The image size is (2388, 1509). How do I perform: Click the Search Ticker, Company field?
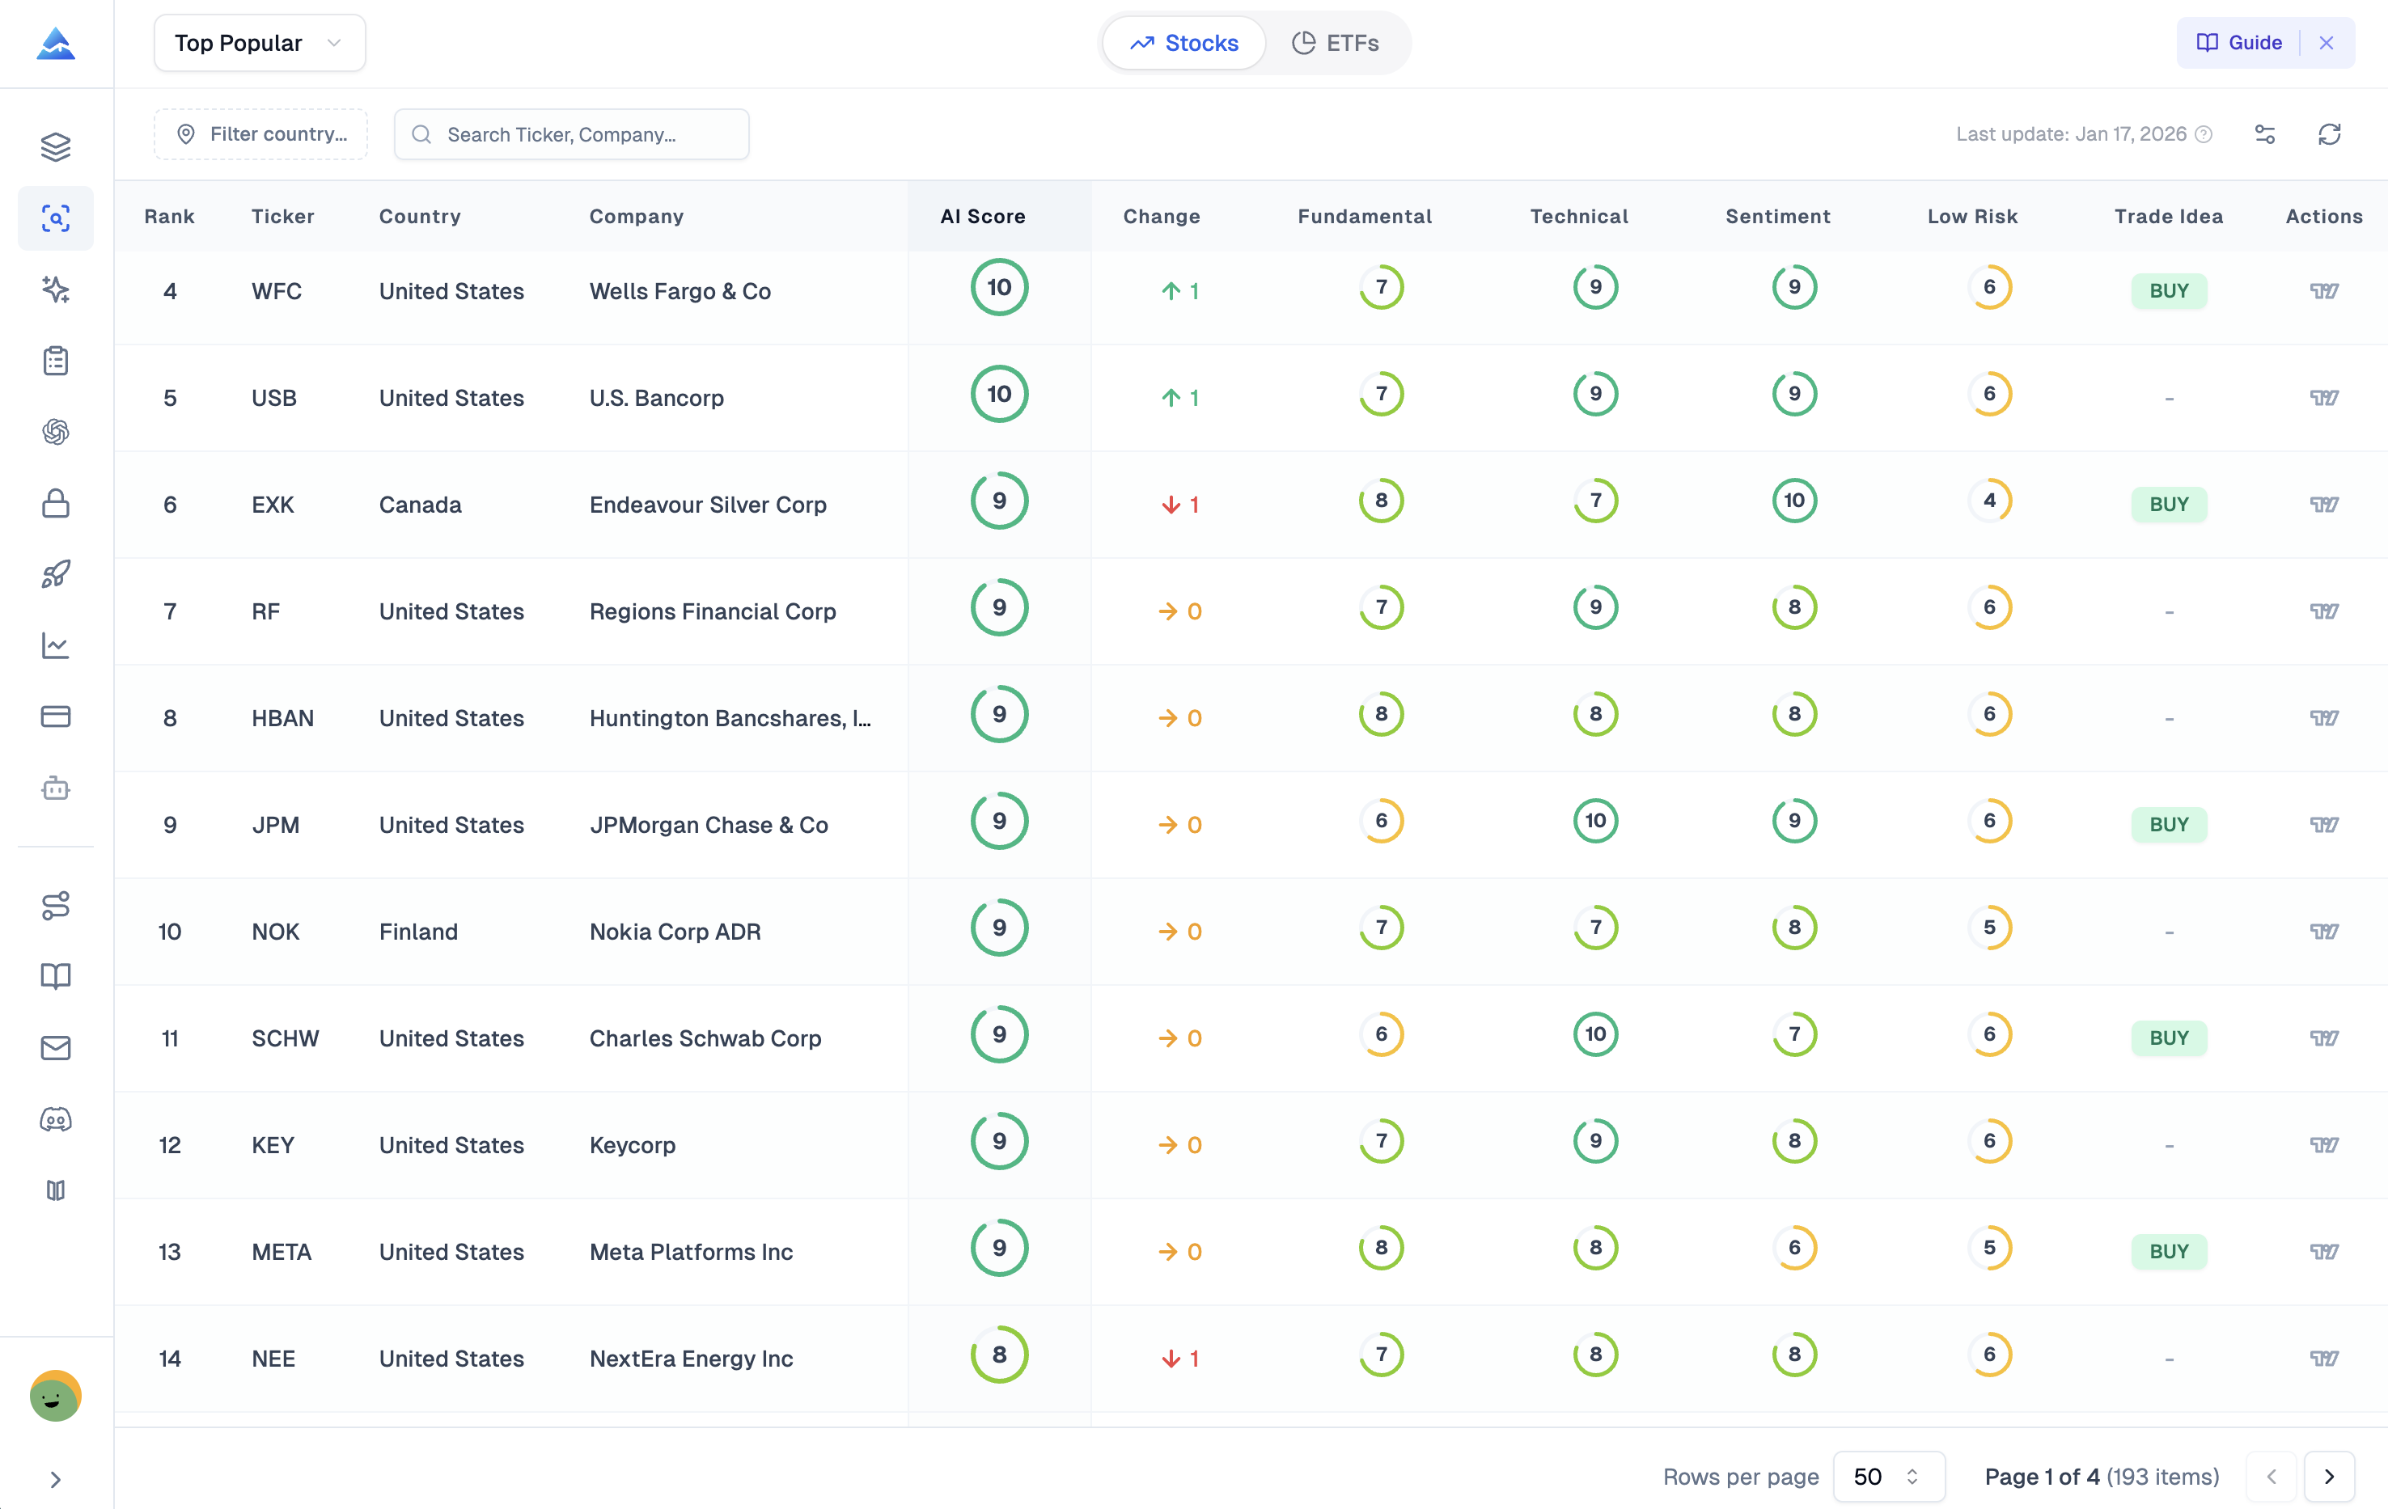pos(571,134)
